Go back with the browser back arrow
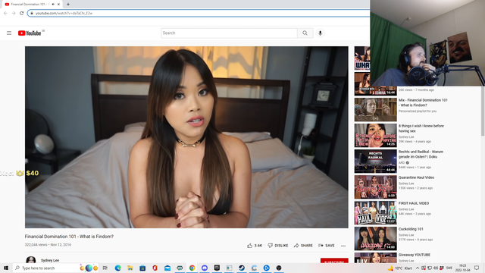Screen dimensions: 485x273 (x=5, y=13)
